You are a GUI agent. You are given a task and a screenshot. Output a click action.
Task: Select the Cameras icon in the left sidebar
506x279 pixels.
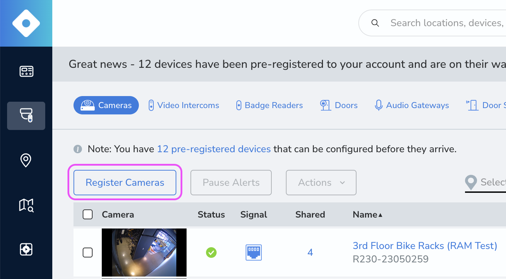[x=26, y=116]
